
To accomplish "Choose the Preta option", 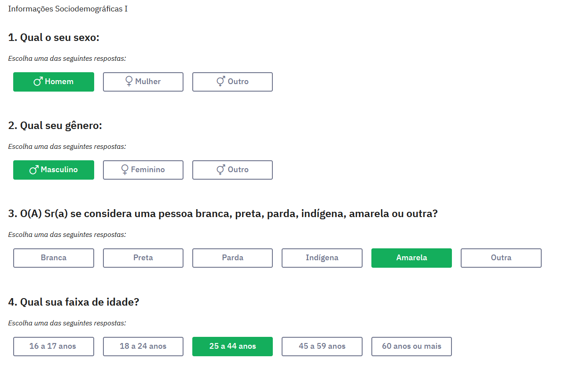I will tap(143, 258).
